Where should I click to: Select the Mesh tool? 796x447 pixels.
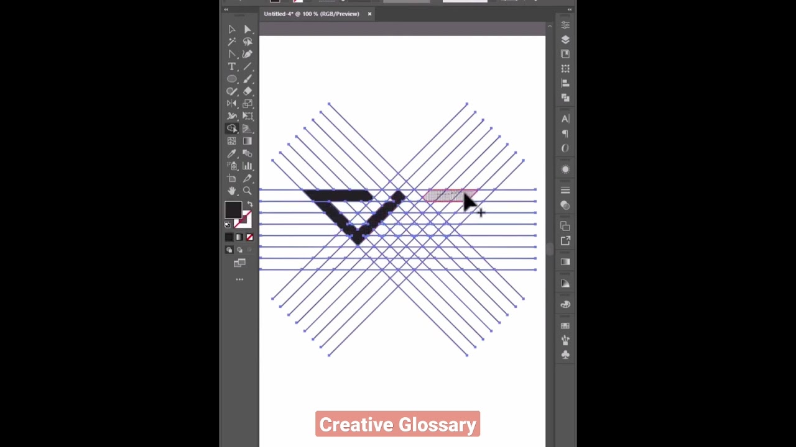pyautogui.click(x=232, y=141)
